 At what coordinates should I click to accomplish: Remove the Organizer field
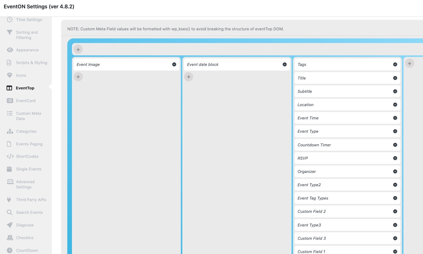395,171
